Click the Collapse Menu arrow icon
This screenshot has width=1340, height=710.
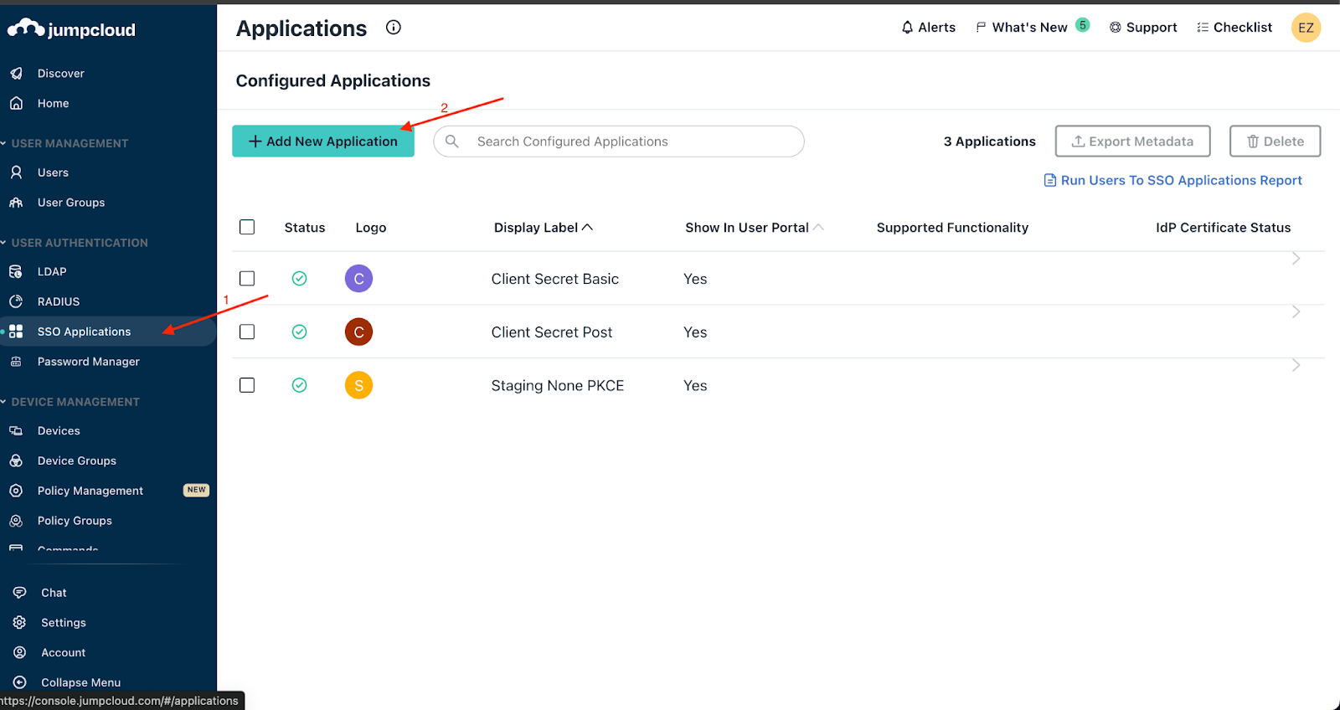tap(20, 682)
